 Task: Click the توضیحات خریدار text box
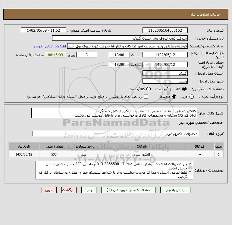point(114,170)
